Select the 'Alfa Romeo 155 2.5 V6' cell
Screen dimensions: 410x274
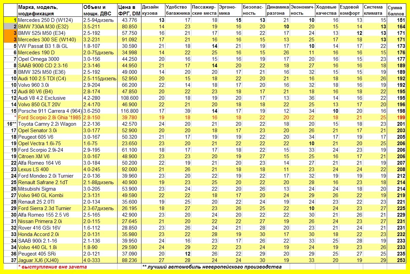(x=50, y=215)
